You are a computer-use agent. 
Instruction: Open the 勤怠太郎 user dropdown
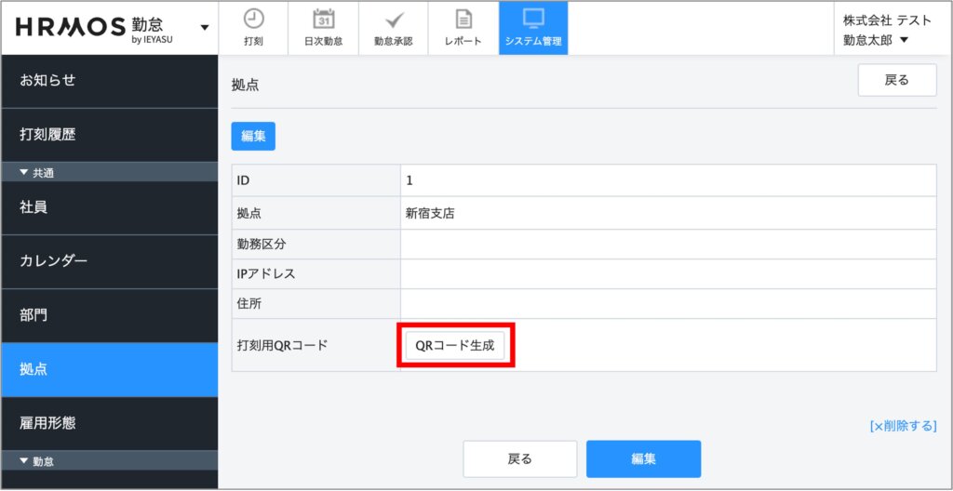coord(875,39)
